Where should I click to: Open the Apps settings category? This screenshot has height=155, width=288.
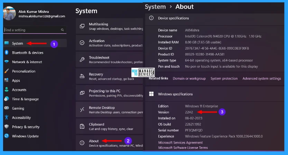(x=35, y=80)
